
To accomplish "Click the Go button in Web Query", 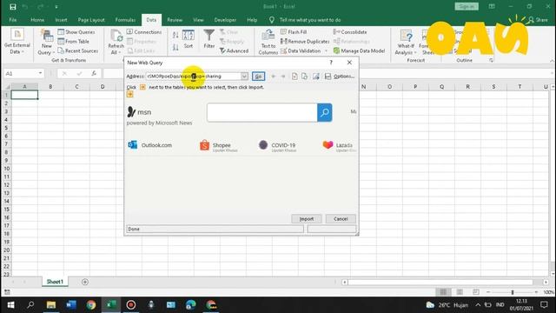I will [258, 77].
